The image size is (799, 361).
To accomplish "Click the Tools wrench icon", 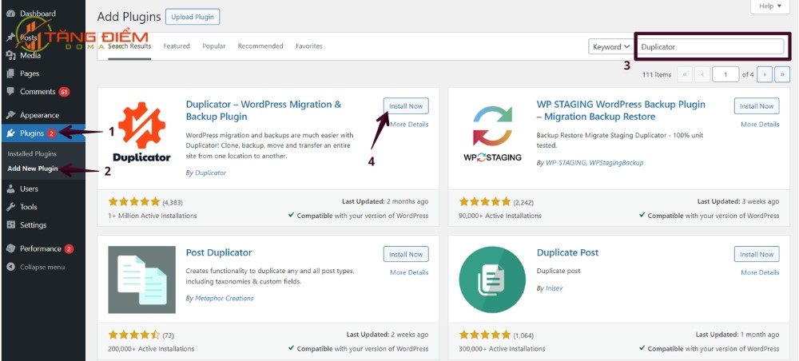I will pos(10,207).
